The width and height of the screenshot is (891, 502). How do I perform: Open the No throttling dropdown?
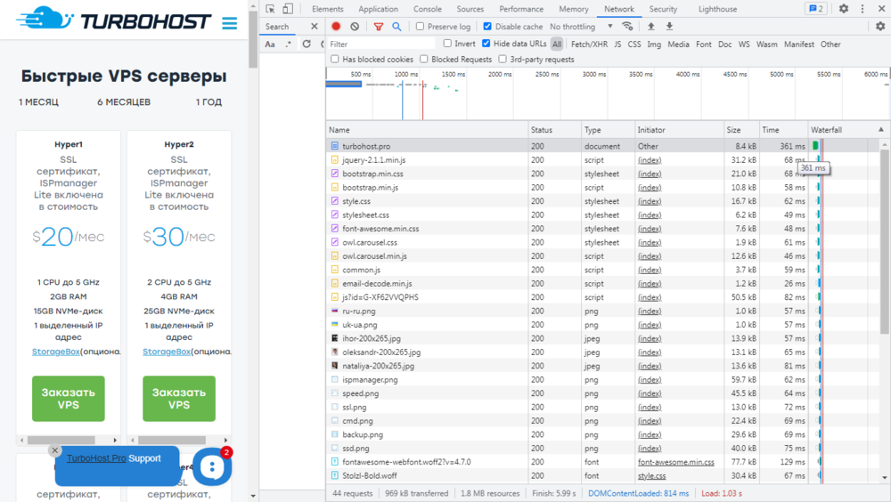(x=581, y=27)
